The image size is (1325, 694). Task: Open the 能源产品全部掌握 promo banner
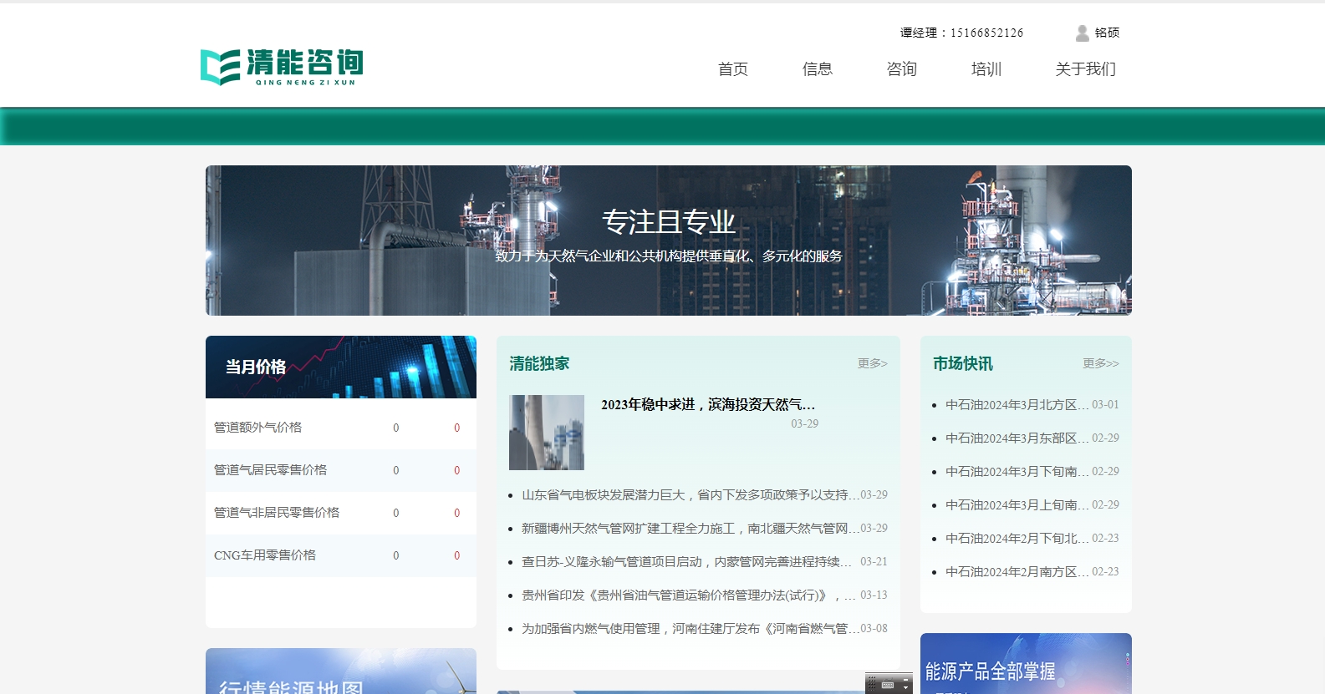[x=1025, y=666]
